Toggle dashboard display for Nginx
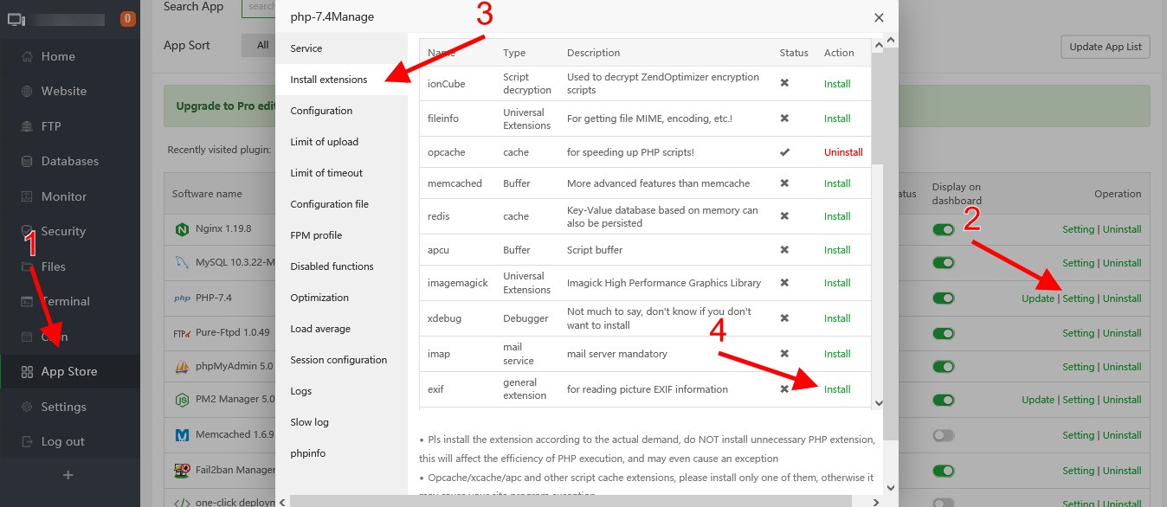Image resolution: width=1167 pixels, height=507 pixels. (944, 228)
